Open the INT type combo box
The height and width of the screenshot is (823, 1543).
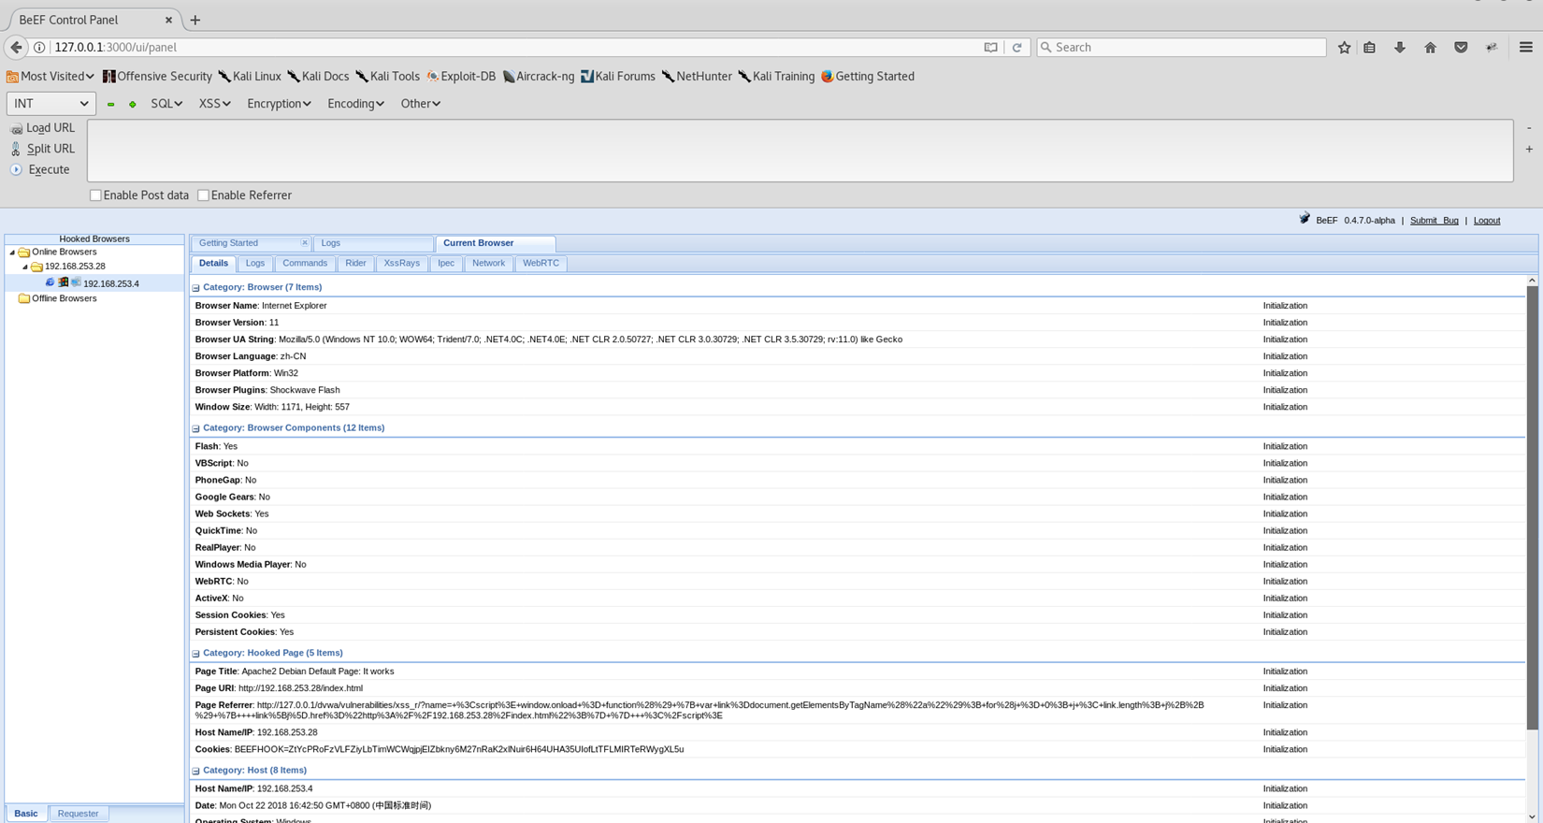(x=51, y=104)
